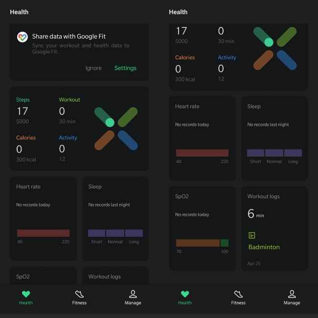This screenshot has width=318, height=318.
Task: Open the Sleep card in left screen
Action: [115, 219]
